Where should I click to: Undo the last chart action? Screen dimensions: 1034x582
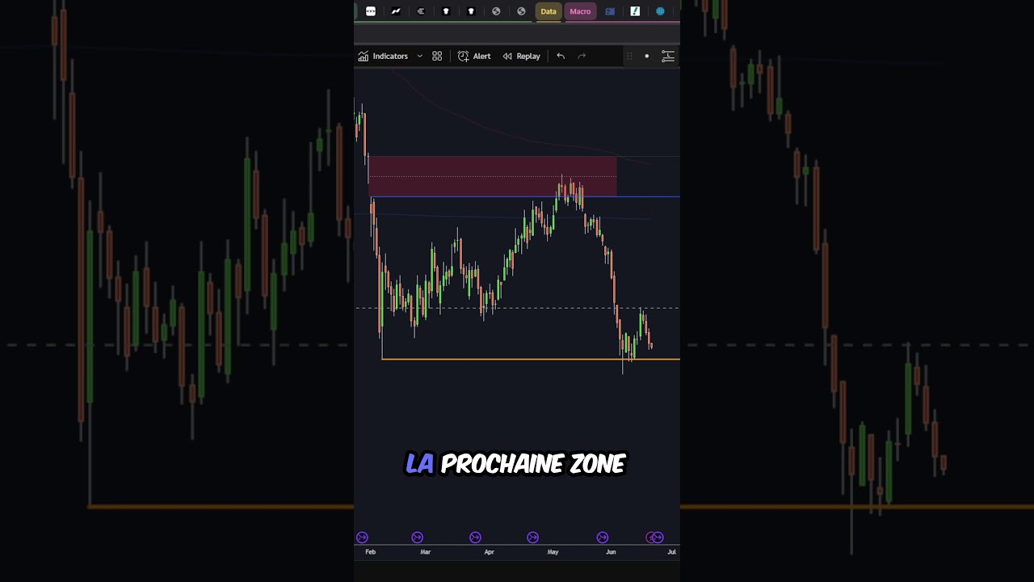click(561, 56)
